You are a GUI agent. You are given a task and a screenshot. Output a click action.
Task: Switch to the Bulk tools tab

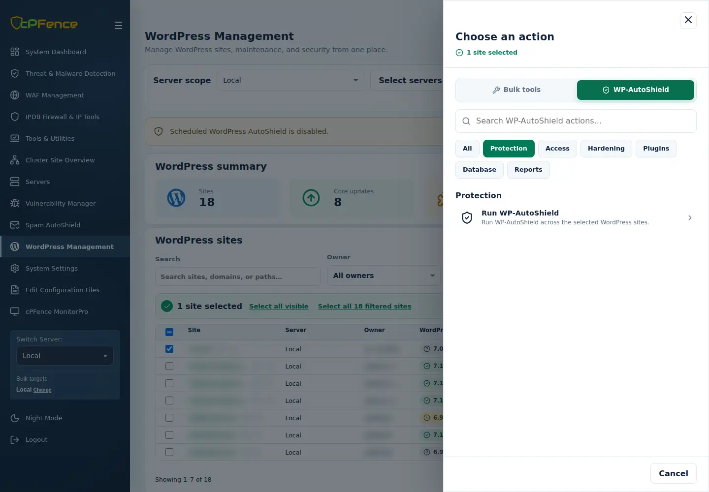(x=516, y=90)
